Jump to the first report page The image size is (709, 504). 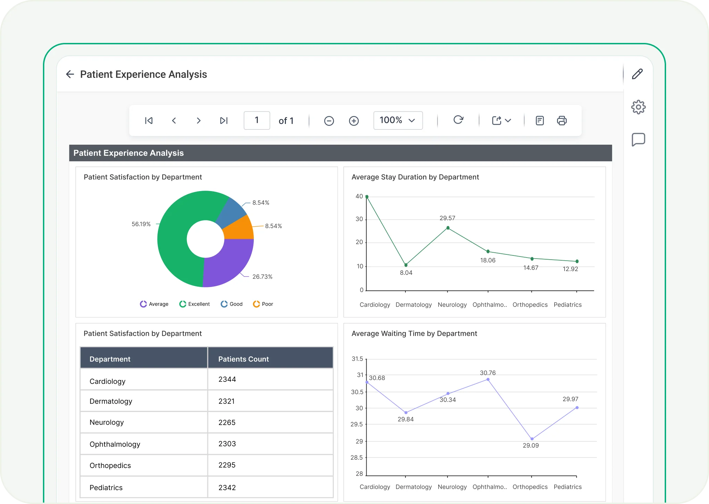pos(149,120)
